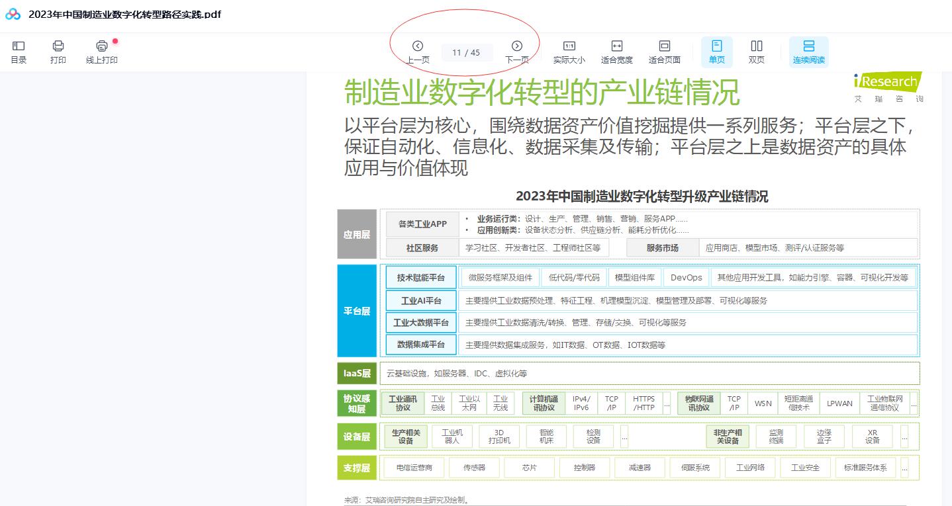
Task: Click the page number field showing 11 / 45
Action: (x=466, y=52)
